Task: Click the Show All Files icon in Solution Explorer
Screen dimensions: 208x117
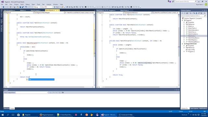Action: click(x=201, y=13)
